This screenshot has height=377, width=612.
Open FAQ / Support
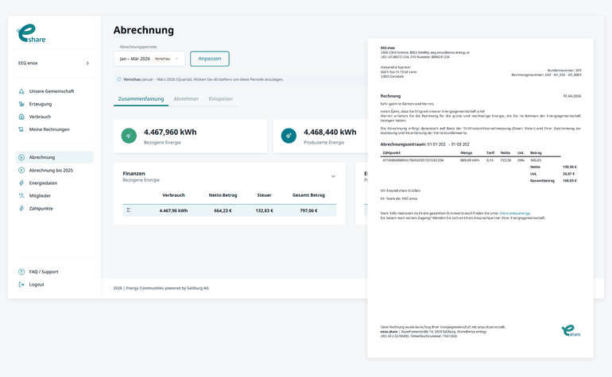click(44, 271)
